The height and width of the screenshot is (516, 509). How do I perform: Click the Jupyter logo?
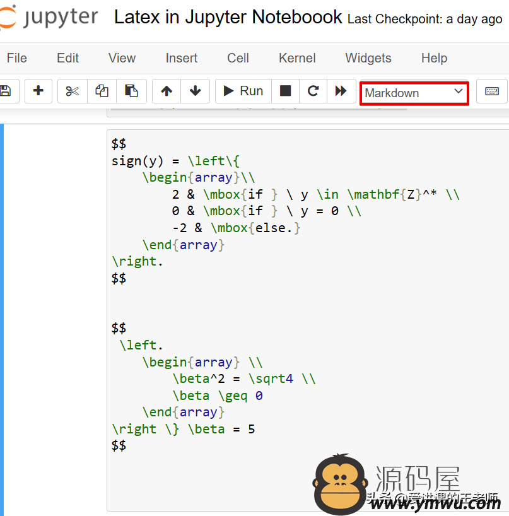(49, 17)
